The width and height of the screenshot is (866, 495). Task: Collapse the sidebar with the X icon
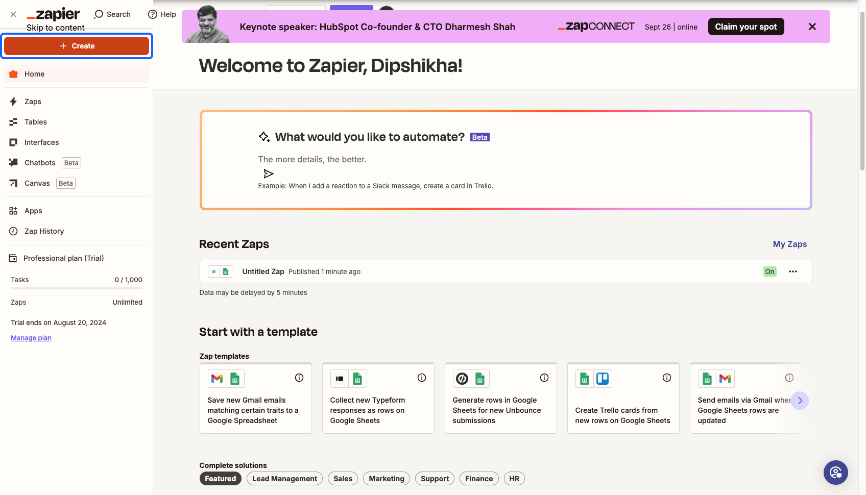click(13, 14)
